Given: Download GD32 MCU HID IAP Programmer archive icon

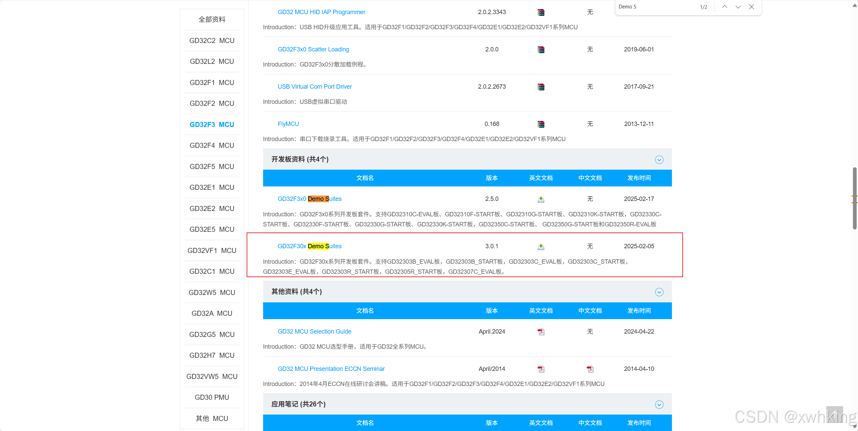Looking at the screenshot, I should pos(541,12).
